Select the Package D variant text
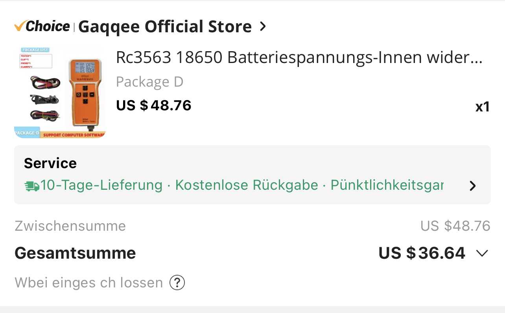Screen dimensions: 505x313 tap(149, 82)
